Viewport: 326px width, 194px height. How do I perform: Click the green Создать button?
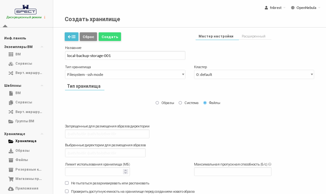pos(110,37)
